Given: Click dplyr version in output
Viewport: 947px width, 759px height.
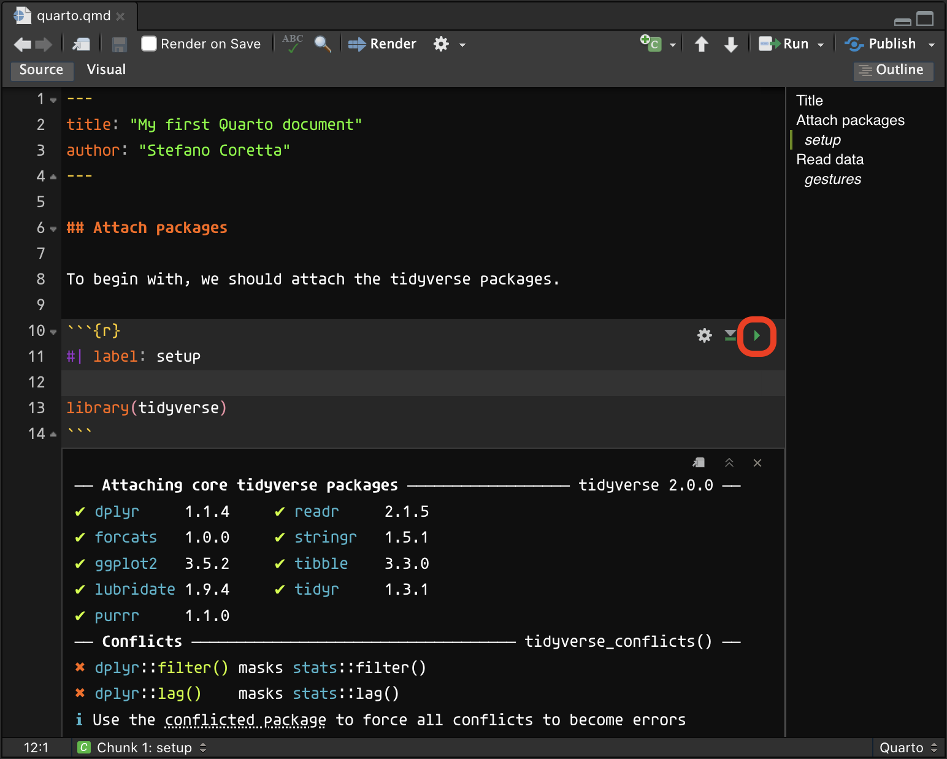Looking at the screenshot, I should (x=207, y=511).
